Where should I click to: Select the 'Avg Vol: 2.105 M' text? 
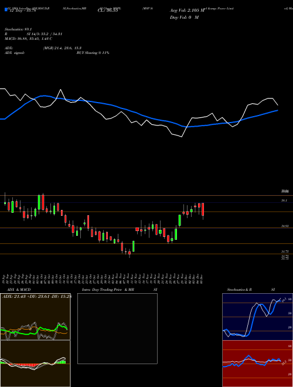coord(187,11)
